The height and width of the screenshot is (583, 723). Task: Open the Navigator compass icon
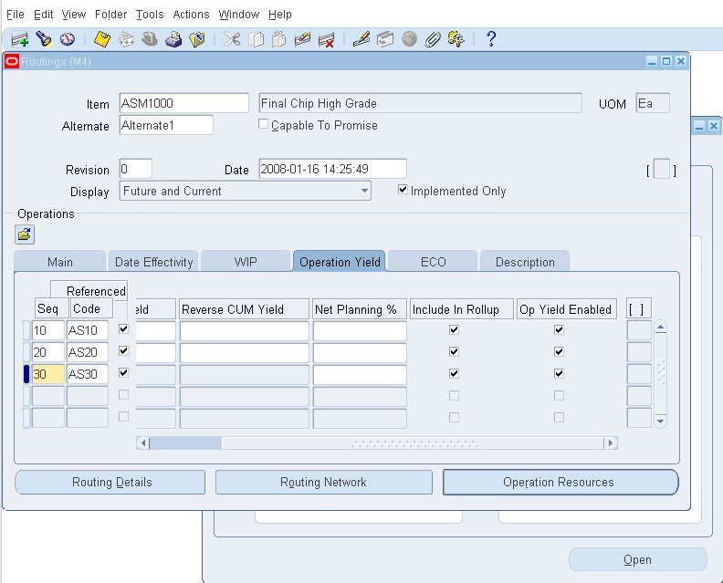68,39
